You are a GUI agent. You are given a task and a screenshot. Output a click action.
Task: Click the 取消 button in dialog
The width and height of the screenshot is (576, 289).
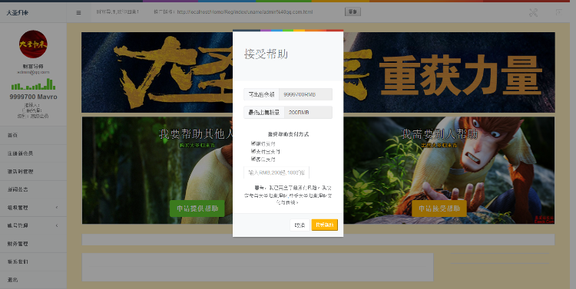coord(300,225)
